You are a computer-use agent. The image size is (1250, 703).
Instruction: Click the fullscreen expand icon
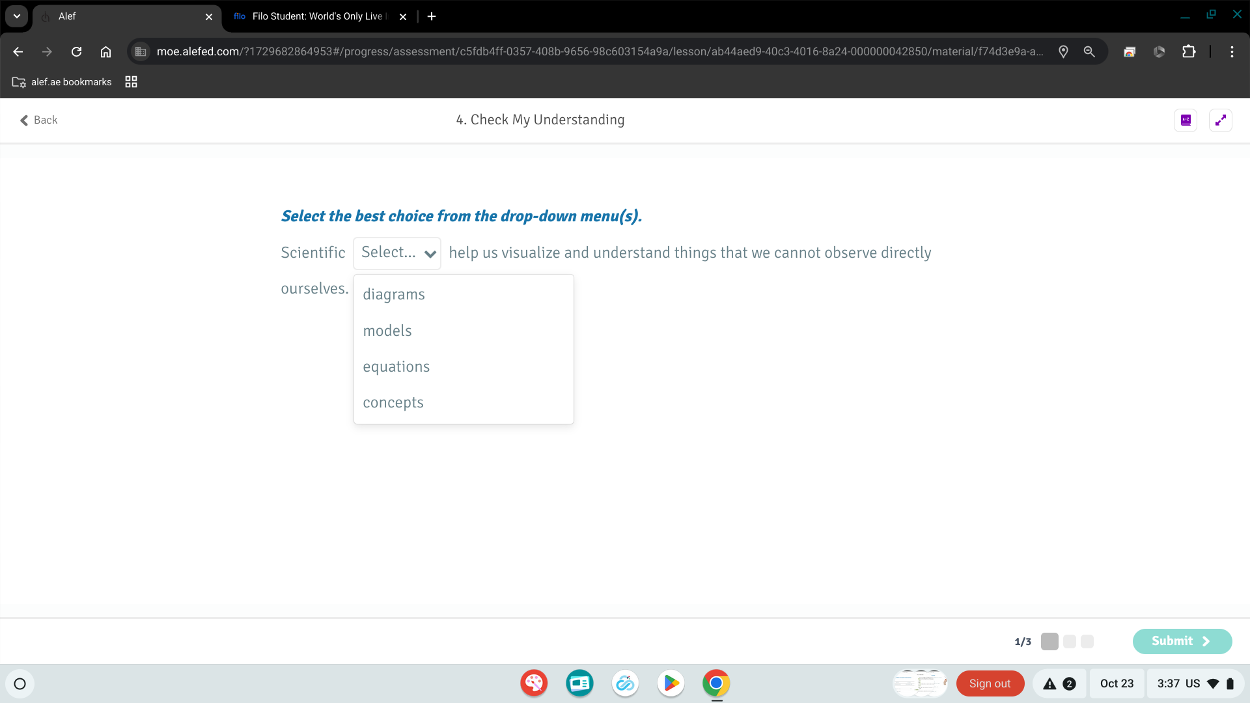(1220, 120)
